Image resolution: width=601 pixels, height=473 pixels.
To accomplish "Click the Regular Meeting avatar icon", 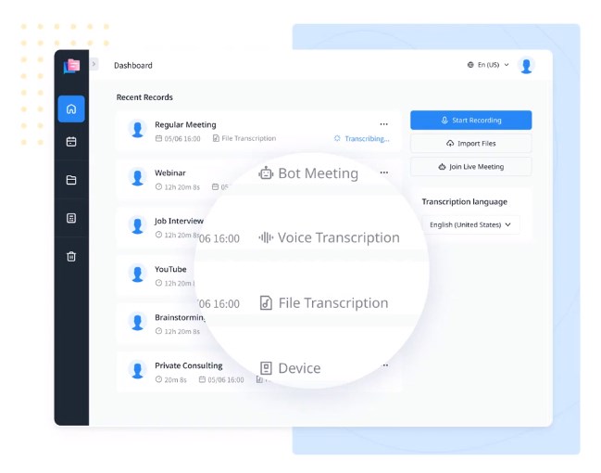I will (x=137, y=130).
